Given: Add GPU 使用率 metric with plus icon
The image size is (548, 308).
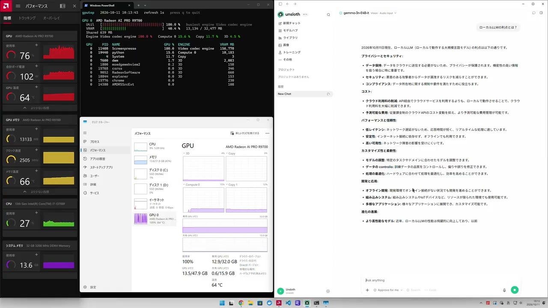Looking at the screenshot, I should pos(36,45).
